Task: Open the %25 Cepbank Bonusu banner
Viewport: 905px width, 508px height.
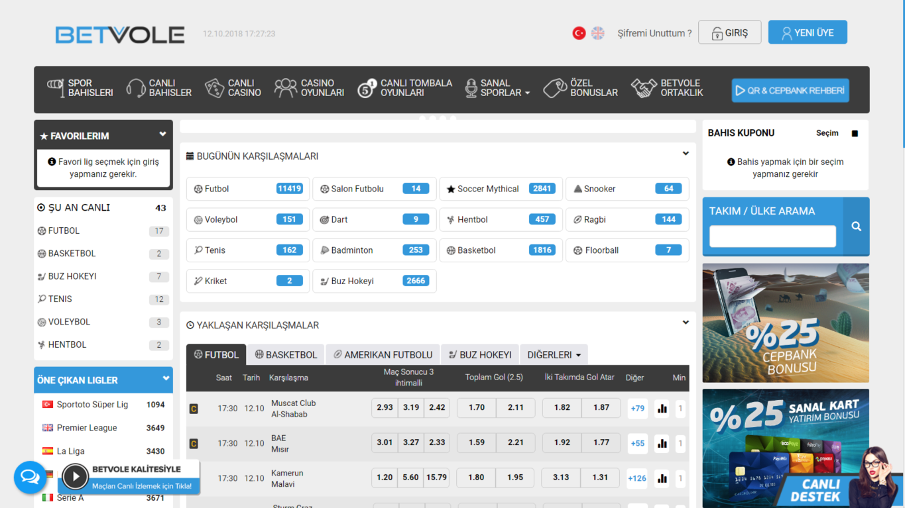Action: click(786, 323)
